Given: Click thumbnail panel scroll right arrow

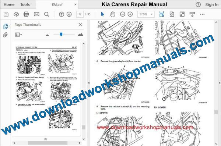Looking at the screenshot, I should [x=80, y=143].
